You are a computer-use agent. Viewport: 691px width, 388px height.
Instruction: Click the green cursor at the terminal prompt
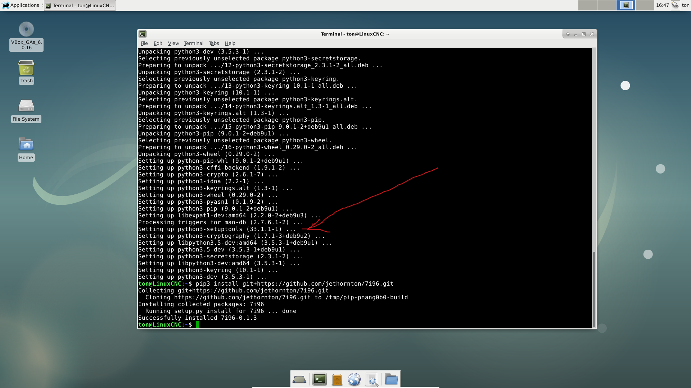pyautogui.click(x=198, y=325)
